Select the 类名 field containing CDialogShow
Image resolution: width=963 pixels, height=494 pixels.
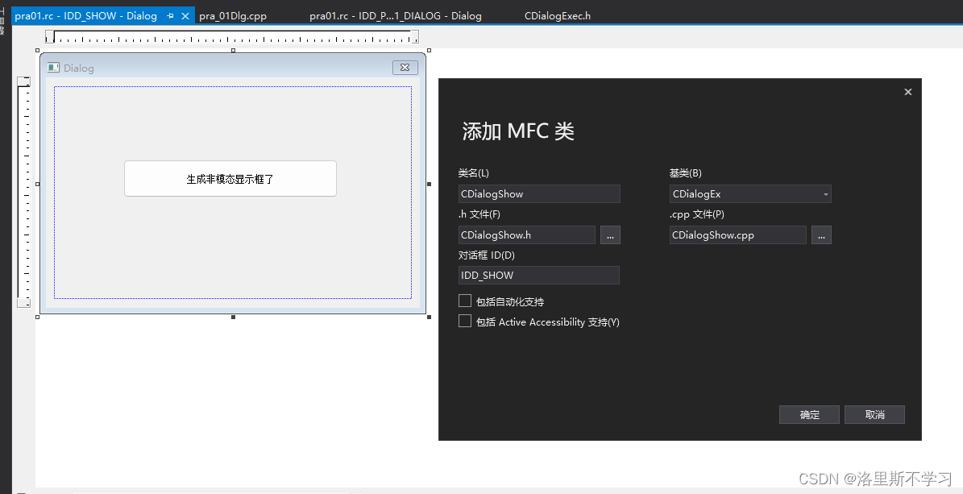click(x=539, y=193)
